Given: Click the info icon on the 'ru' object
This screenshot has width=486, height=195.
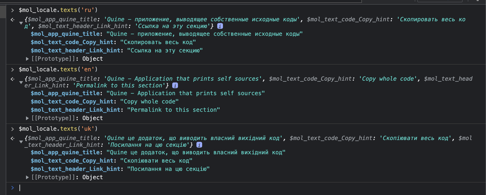Looking at the screenshot, I should coord(220,26).
